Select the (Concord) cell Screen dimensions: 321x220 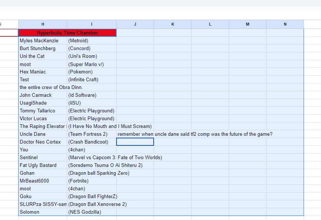92,48
